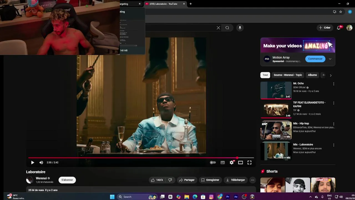Bookmark this page with star icon
This screenshot has height=200, width=355.
coord(341,12)
